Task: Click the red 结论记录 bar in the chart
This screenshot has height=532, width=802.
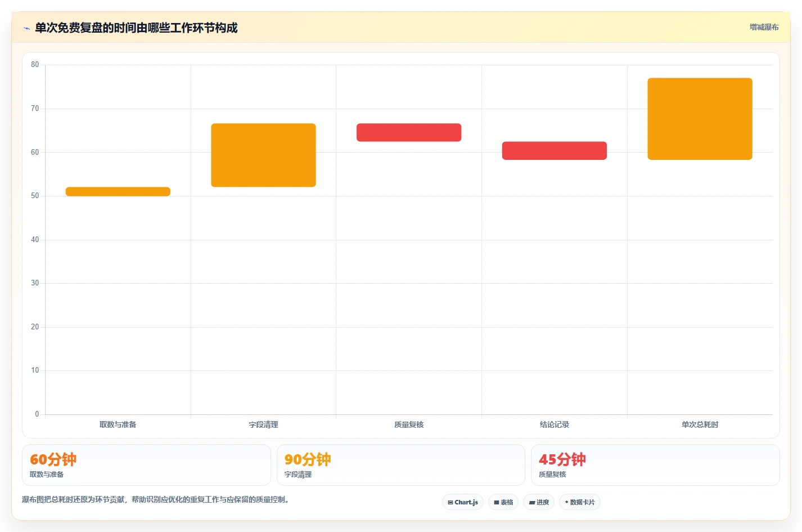Action: coord(555,150)
